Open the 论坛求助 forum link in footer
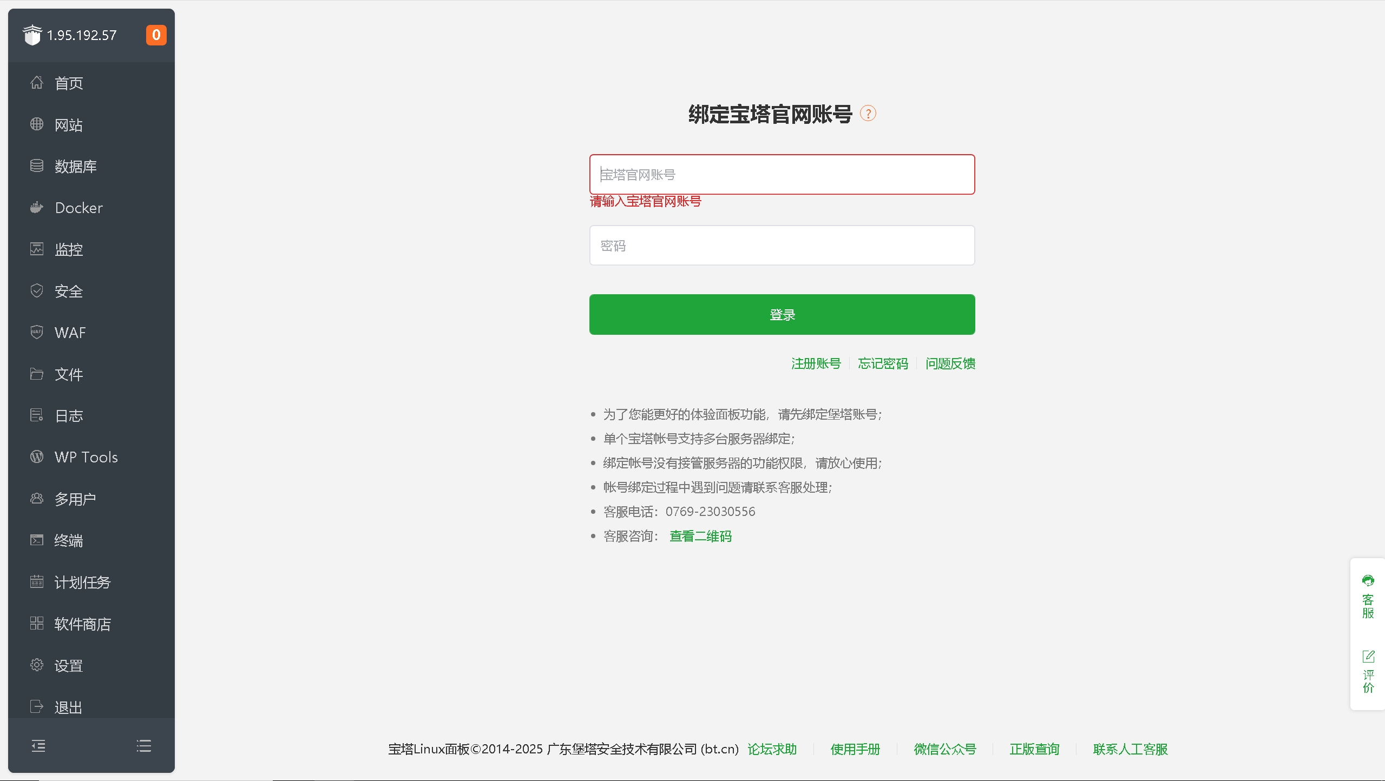 click(772, 749)
